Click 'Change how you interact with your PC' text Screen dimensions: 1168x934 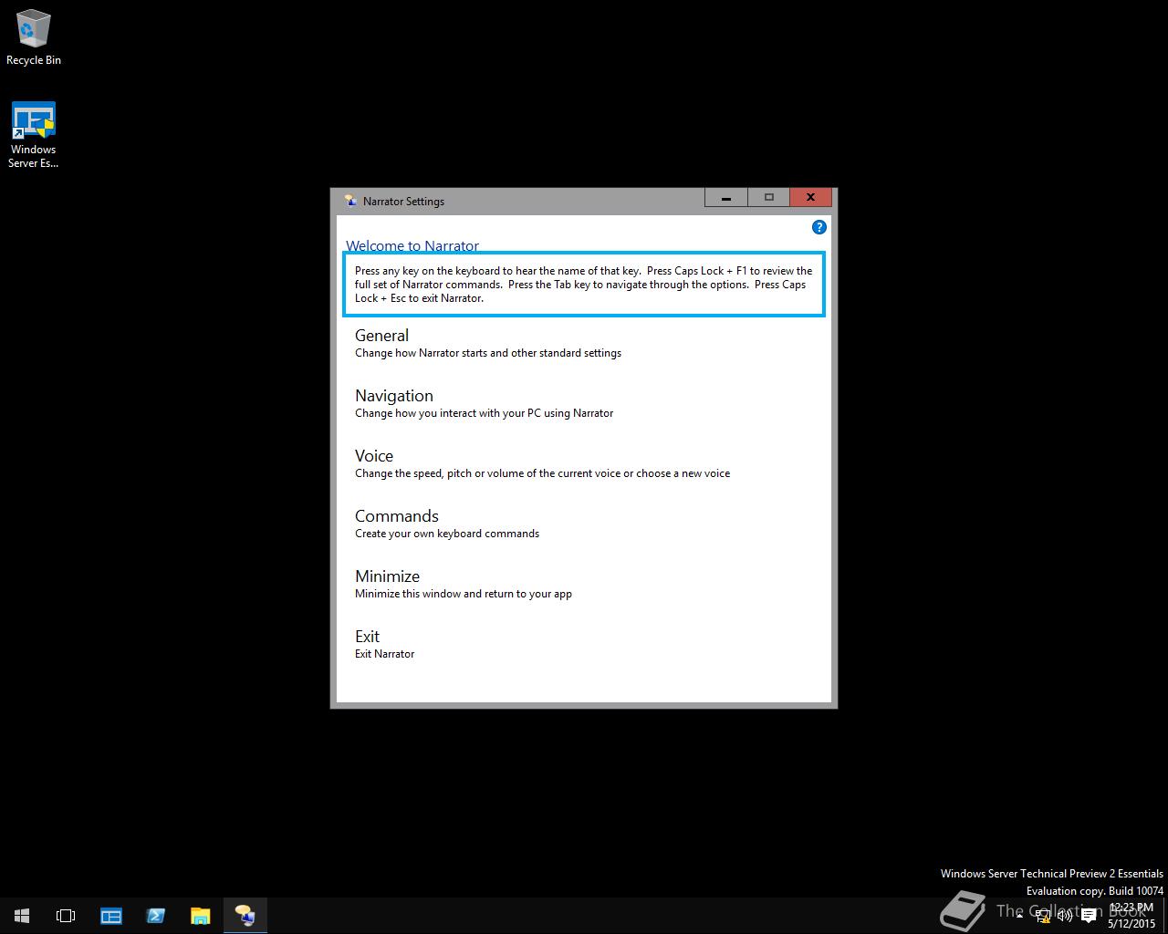click(x=484, y=413)
